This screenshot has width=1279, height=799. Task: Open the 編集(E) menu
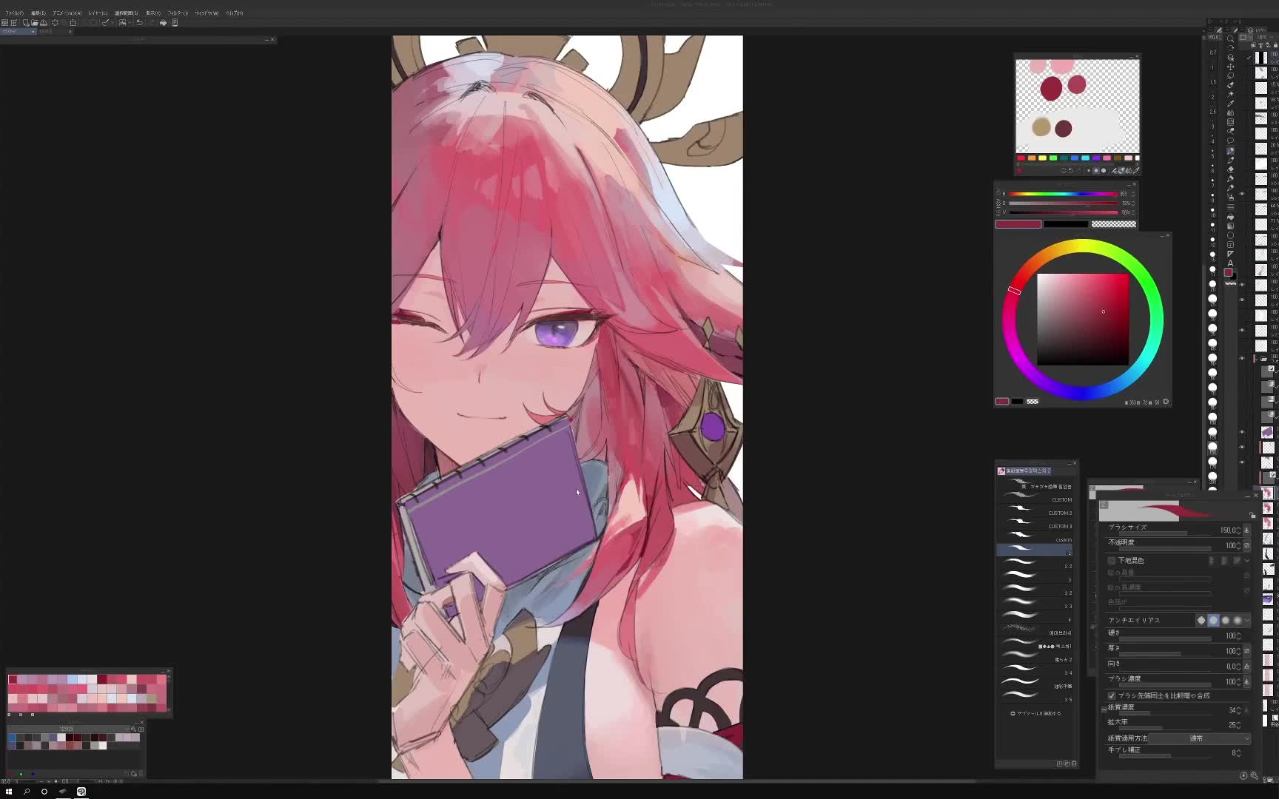[x=38, y=13]
